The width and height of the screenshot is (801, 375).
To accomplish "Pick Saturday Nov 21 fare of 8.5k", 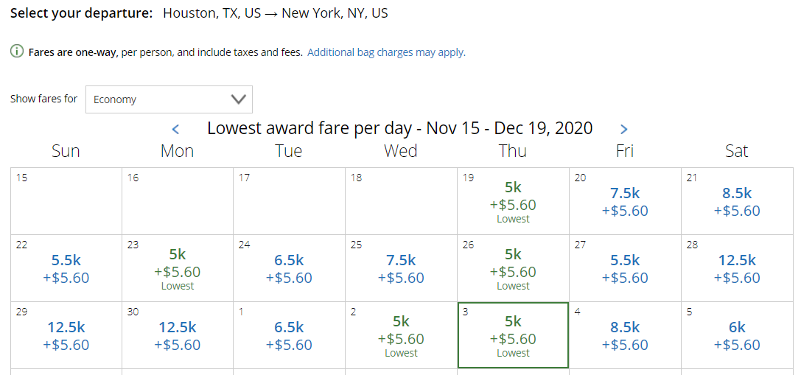I will pyautogui.click(x=737, y=201).
